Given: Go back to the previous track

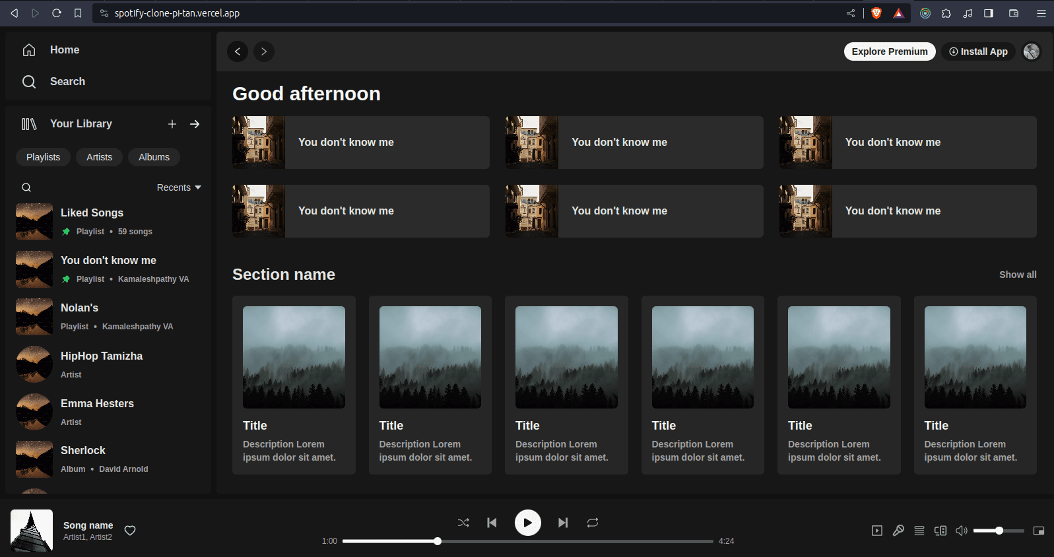Looking at the screenshot, I should 492,523.
